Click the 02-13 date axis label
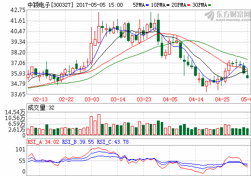Viewport: 251px width, 176px height. [40, 99]
